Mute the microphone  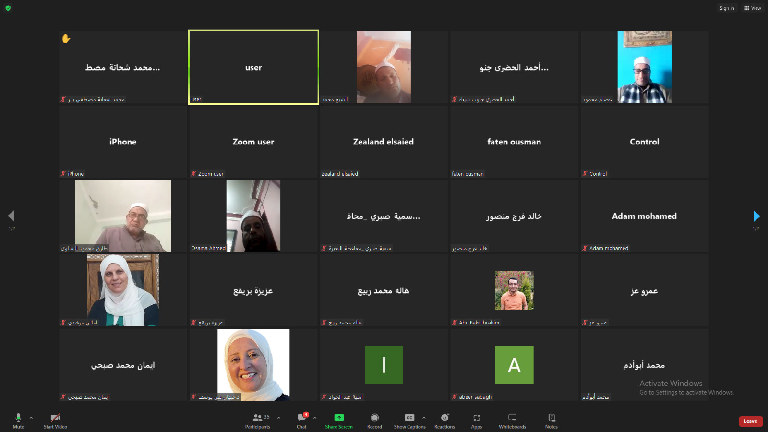click(18, 420)
